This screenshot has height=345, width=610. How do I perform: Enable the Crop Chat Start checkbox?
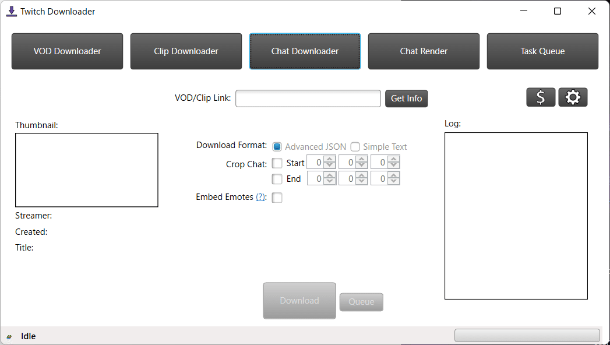pos(277,163)
